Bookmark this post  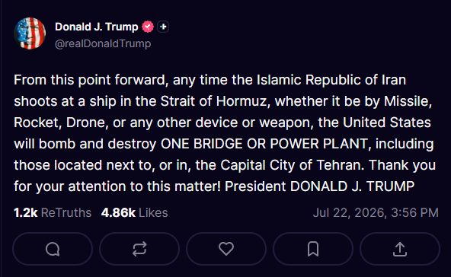(x=313, y=249)
